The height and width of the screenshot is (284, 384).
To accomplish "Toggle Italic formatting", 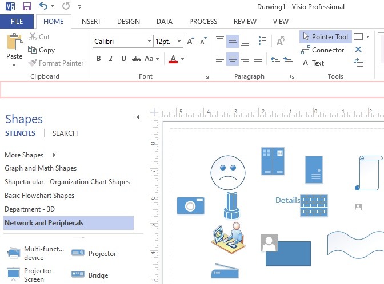I will click(111, 59).
